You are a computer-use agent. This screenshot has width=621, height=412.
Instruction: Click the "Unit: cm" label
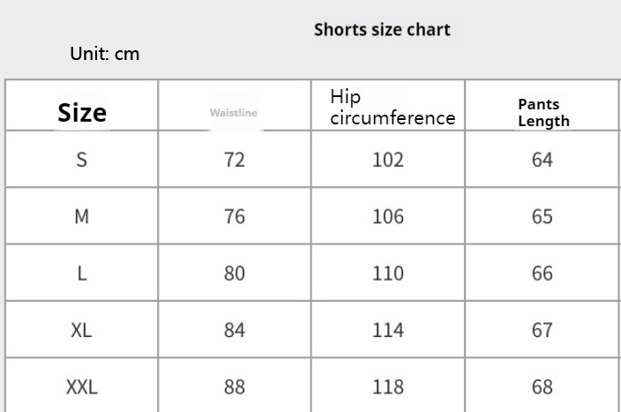(x=105, y=55)
